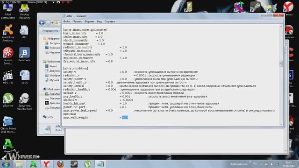
Task: Click the file thumbnail in Explorer details pane
Action: coord(47,129)
